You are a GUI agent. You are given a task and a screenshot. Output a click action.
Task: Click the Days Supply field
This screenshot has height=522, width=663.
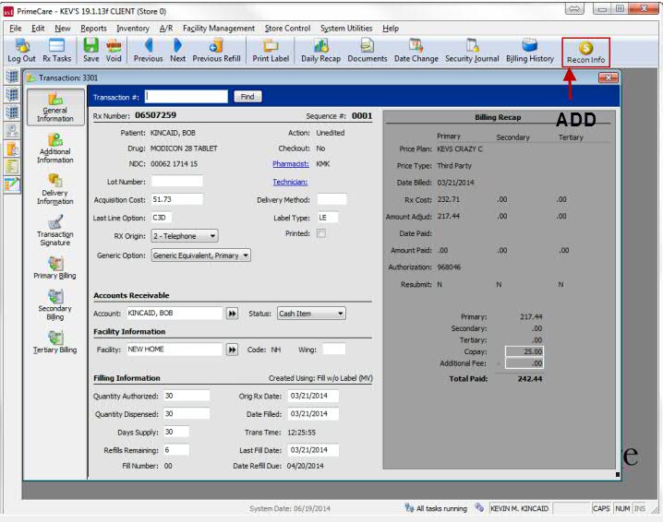point(176,432)
